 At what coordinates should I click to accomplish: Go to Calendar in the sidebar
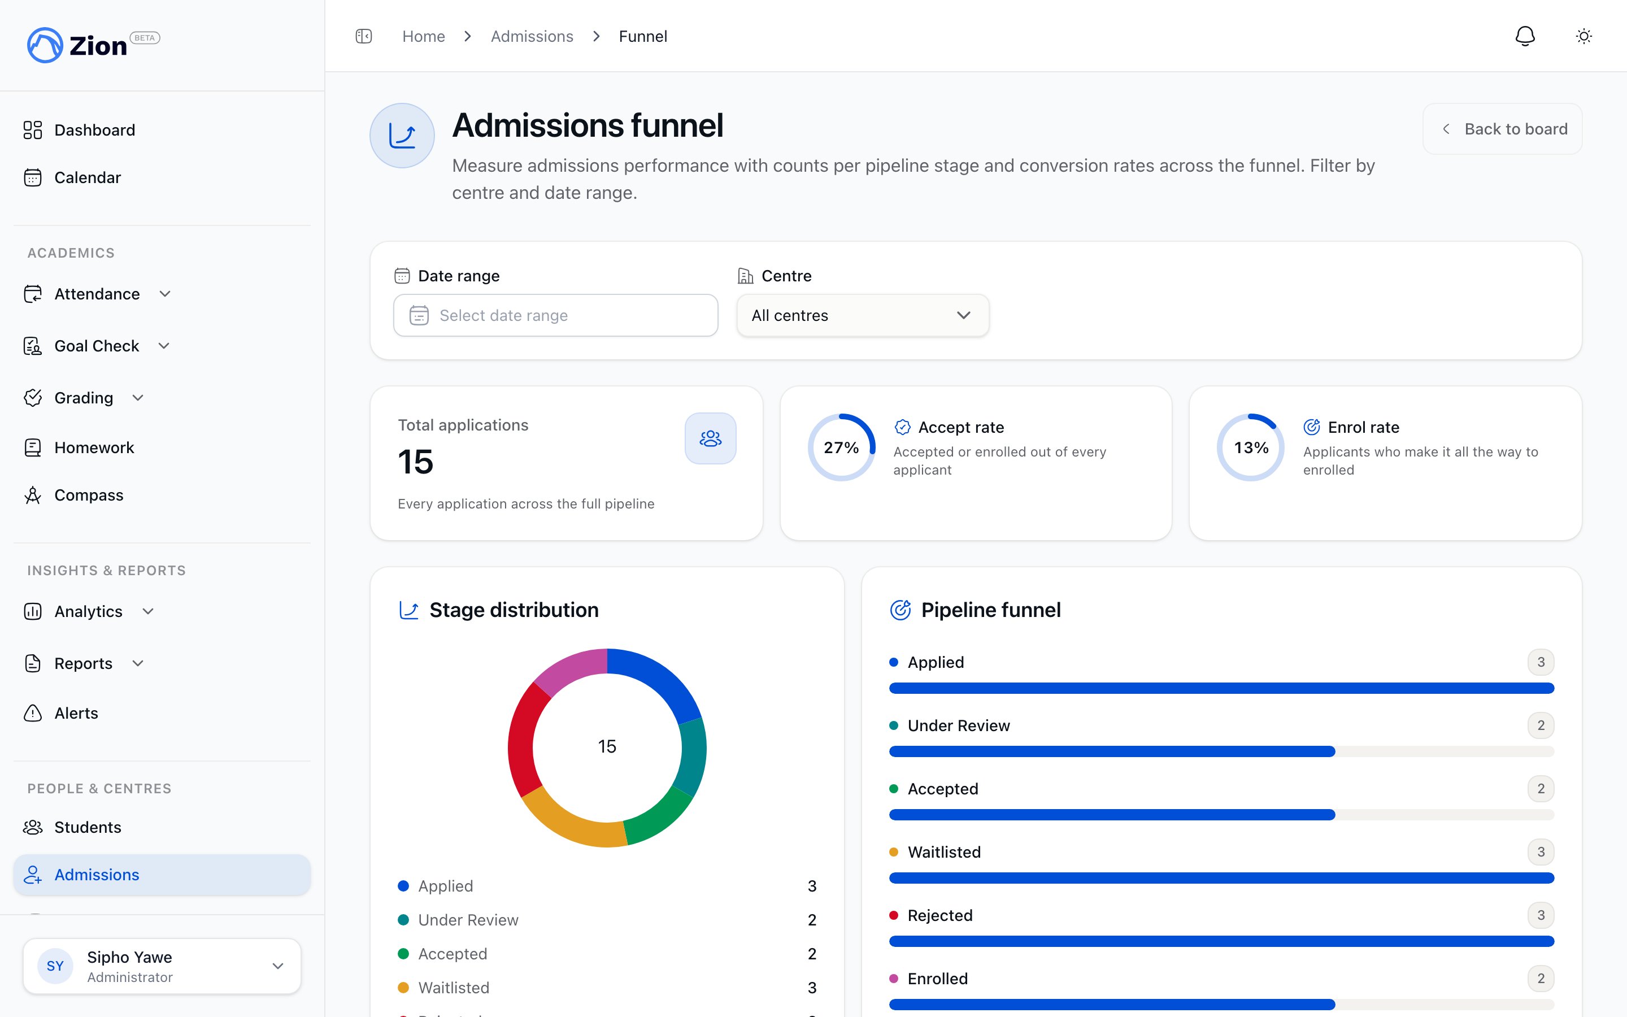[x=162, y=177]
